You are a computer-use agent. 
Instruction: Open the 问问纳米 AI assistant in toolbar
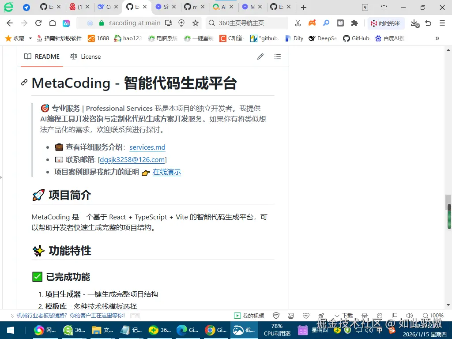[388, 23]
